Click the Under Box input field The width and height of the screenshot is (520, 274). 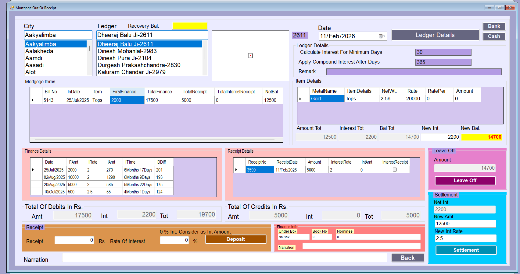[293, 237]
